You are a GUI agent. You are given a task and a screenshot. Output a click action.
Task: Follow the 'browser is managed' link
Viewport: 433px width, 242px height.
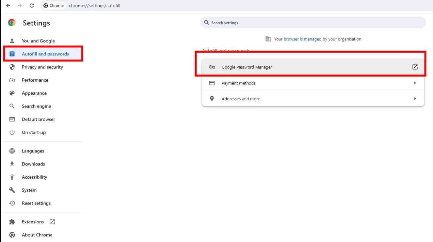coord(302,39)
